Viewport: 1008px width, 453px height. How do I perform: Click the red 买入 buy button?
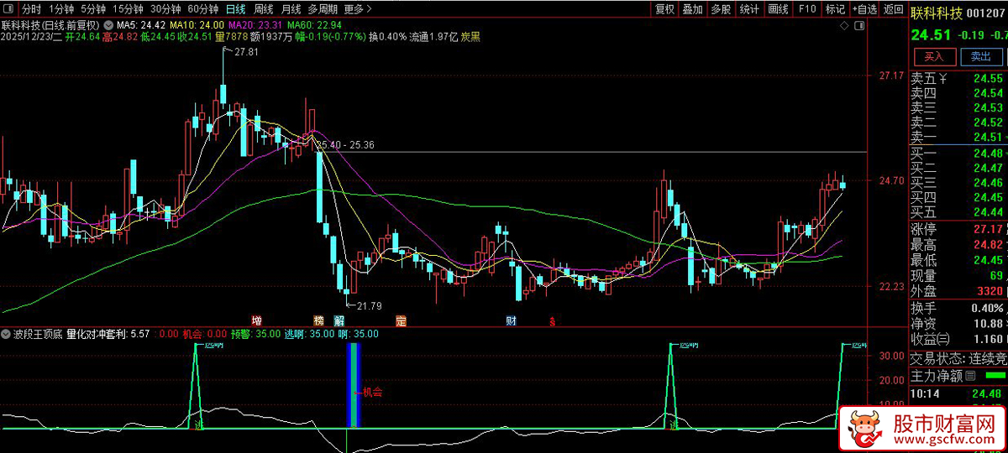934,56
